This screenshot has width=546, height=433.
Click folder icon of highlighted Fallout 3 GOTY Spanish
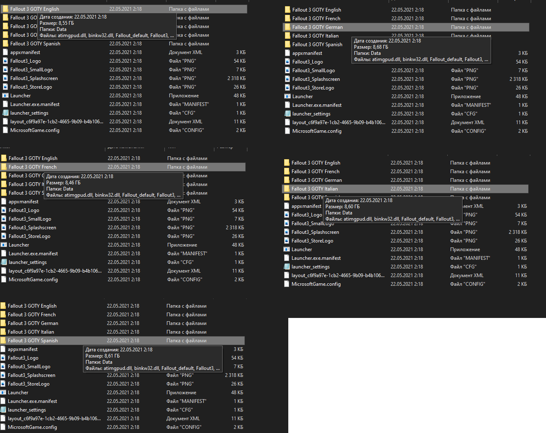coord(3,341)
